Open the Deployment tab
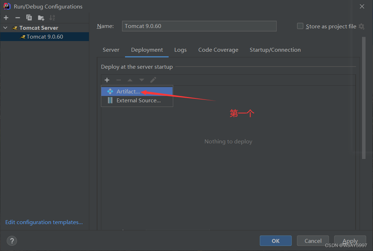 [147, 50]
